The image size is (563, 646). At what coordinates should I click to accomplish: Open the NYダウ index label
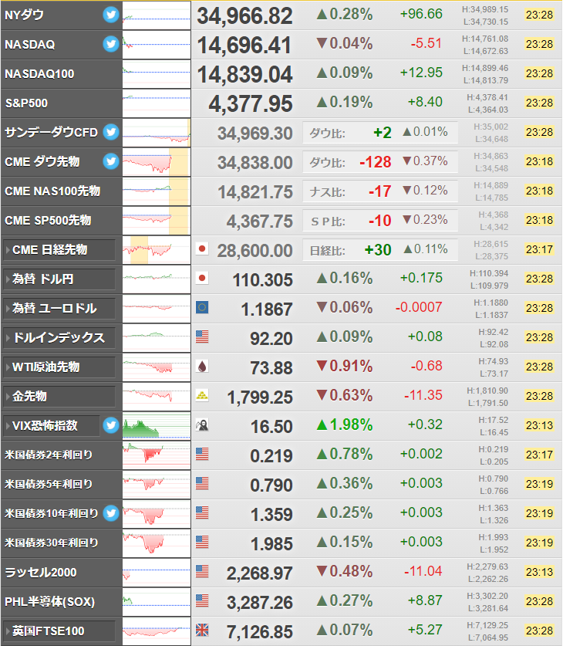click(24, 15)
